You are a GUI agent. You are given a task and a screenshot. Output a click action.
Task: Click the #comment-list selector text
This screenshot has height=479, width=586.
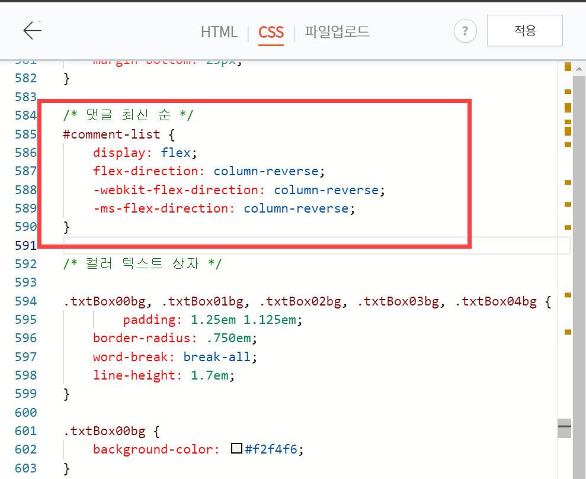tap(111, 134)
